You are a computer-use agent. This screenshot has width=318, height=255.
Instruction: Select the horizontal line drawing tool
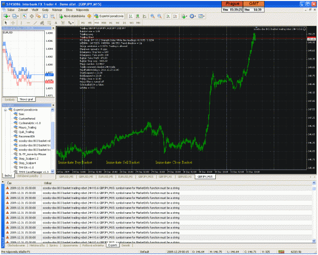coord(28,23)
